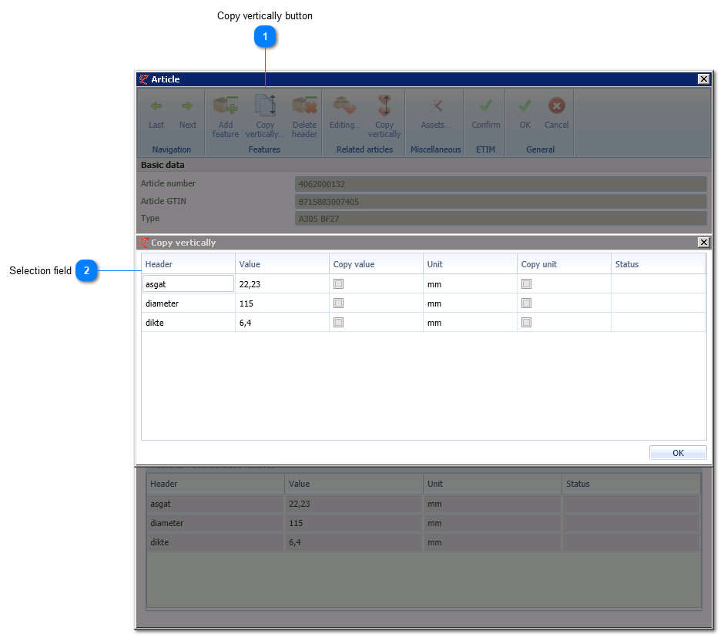Screen dimensions: 724x637
Task: Click the ETIM Confirm checkmark
Action: click(x=485, y=106)
